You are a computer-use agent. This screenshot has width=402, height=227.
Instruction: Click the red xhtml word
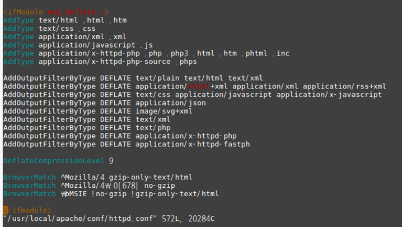(x=199, y=86)
